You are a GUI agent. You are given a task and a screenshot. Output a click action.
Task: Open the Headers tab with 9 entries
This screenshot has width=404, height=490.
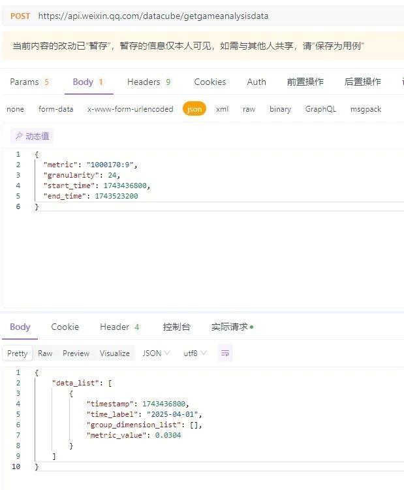[x=149, y=82]
